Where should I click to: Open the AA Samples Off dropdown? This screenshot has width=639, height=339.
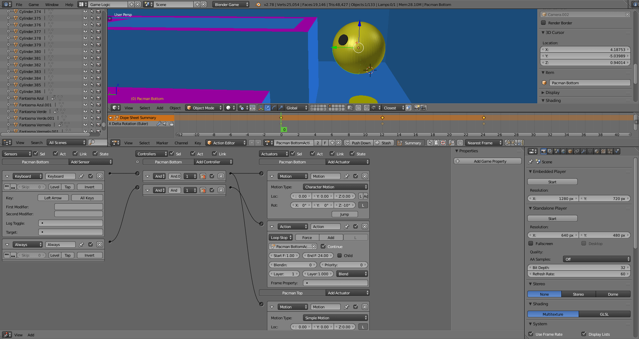596,259
